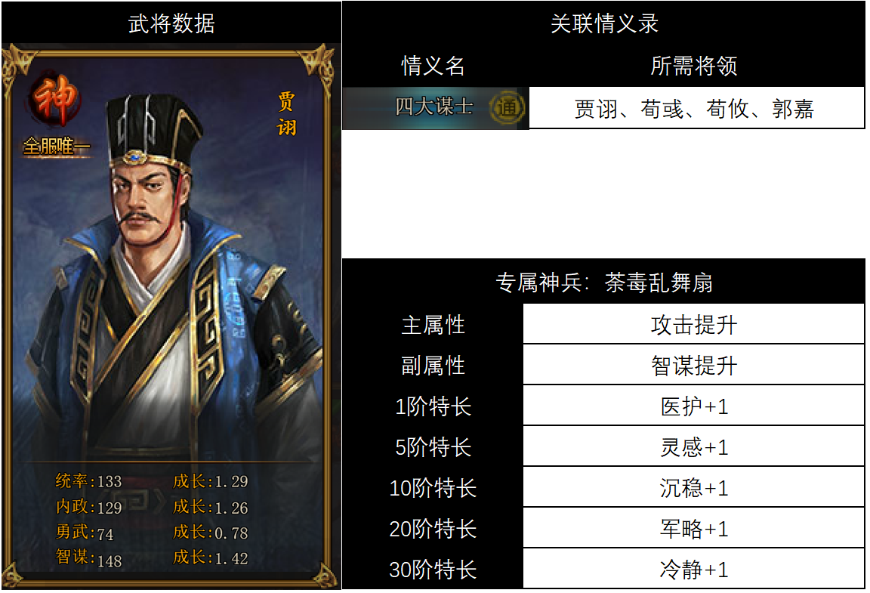Click the 医护+1 specialty cell
Screen dimensions: 870x593
point(693,406)
